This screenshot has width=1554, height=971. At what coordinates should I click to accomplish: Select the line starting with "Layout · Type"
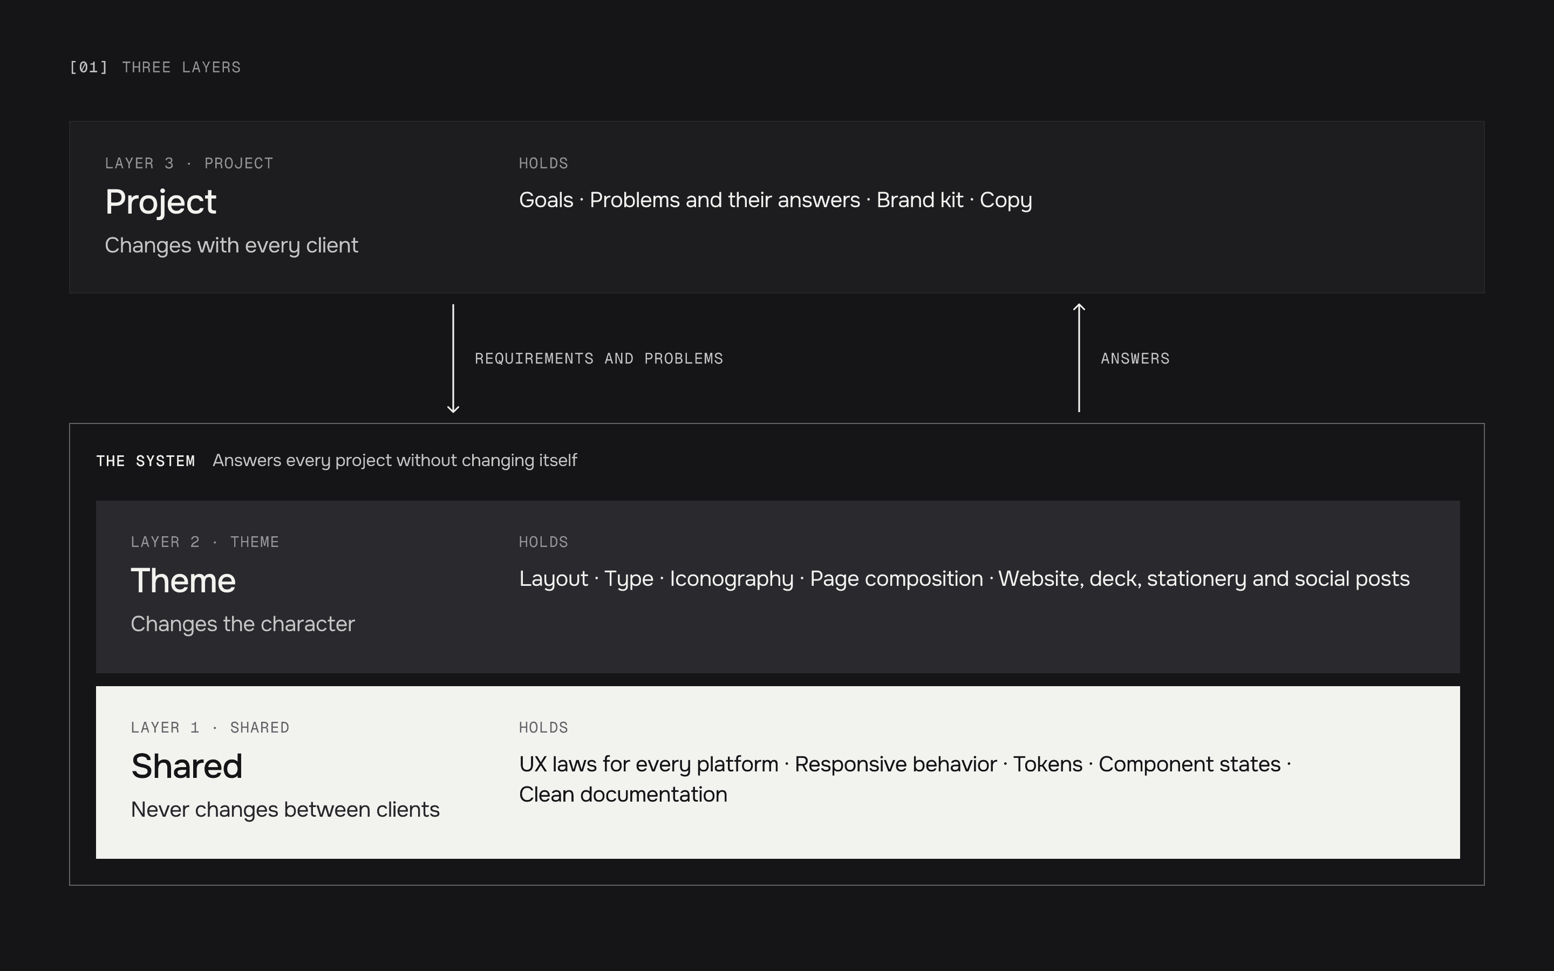(965, 579)
